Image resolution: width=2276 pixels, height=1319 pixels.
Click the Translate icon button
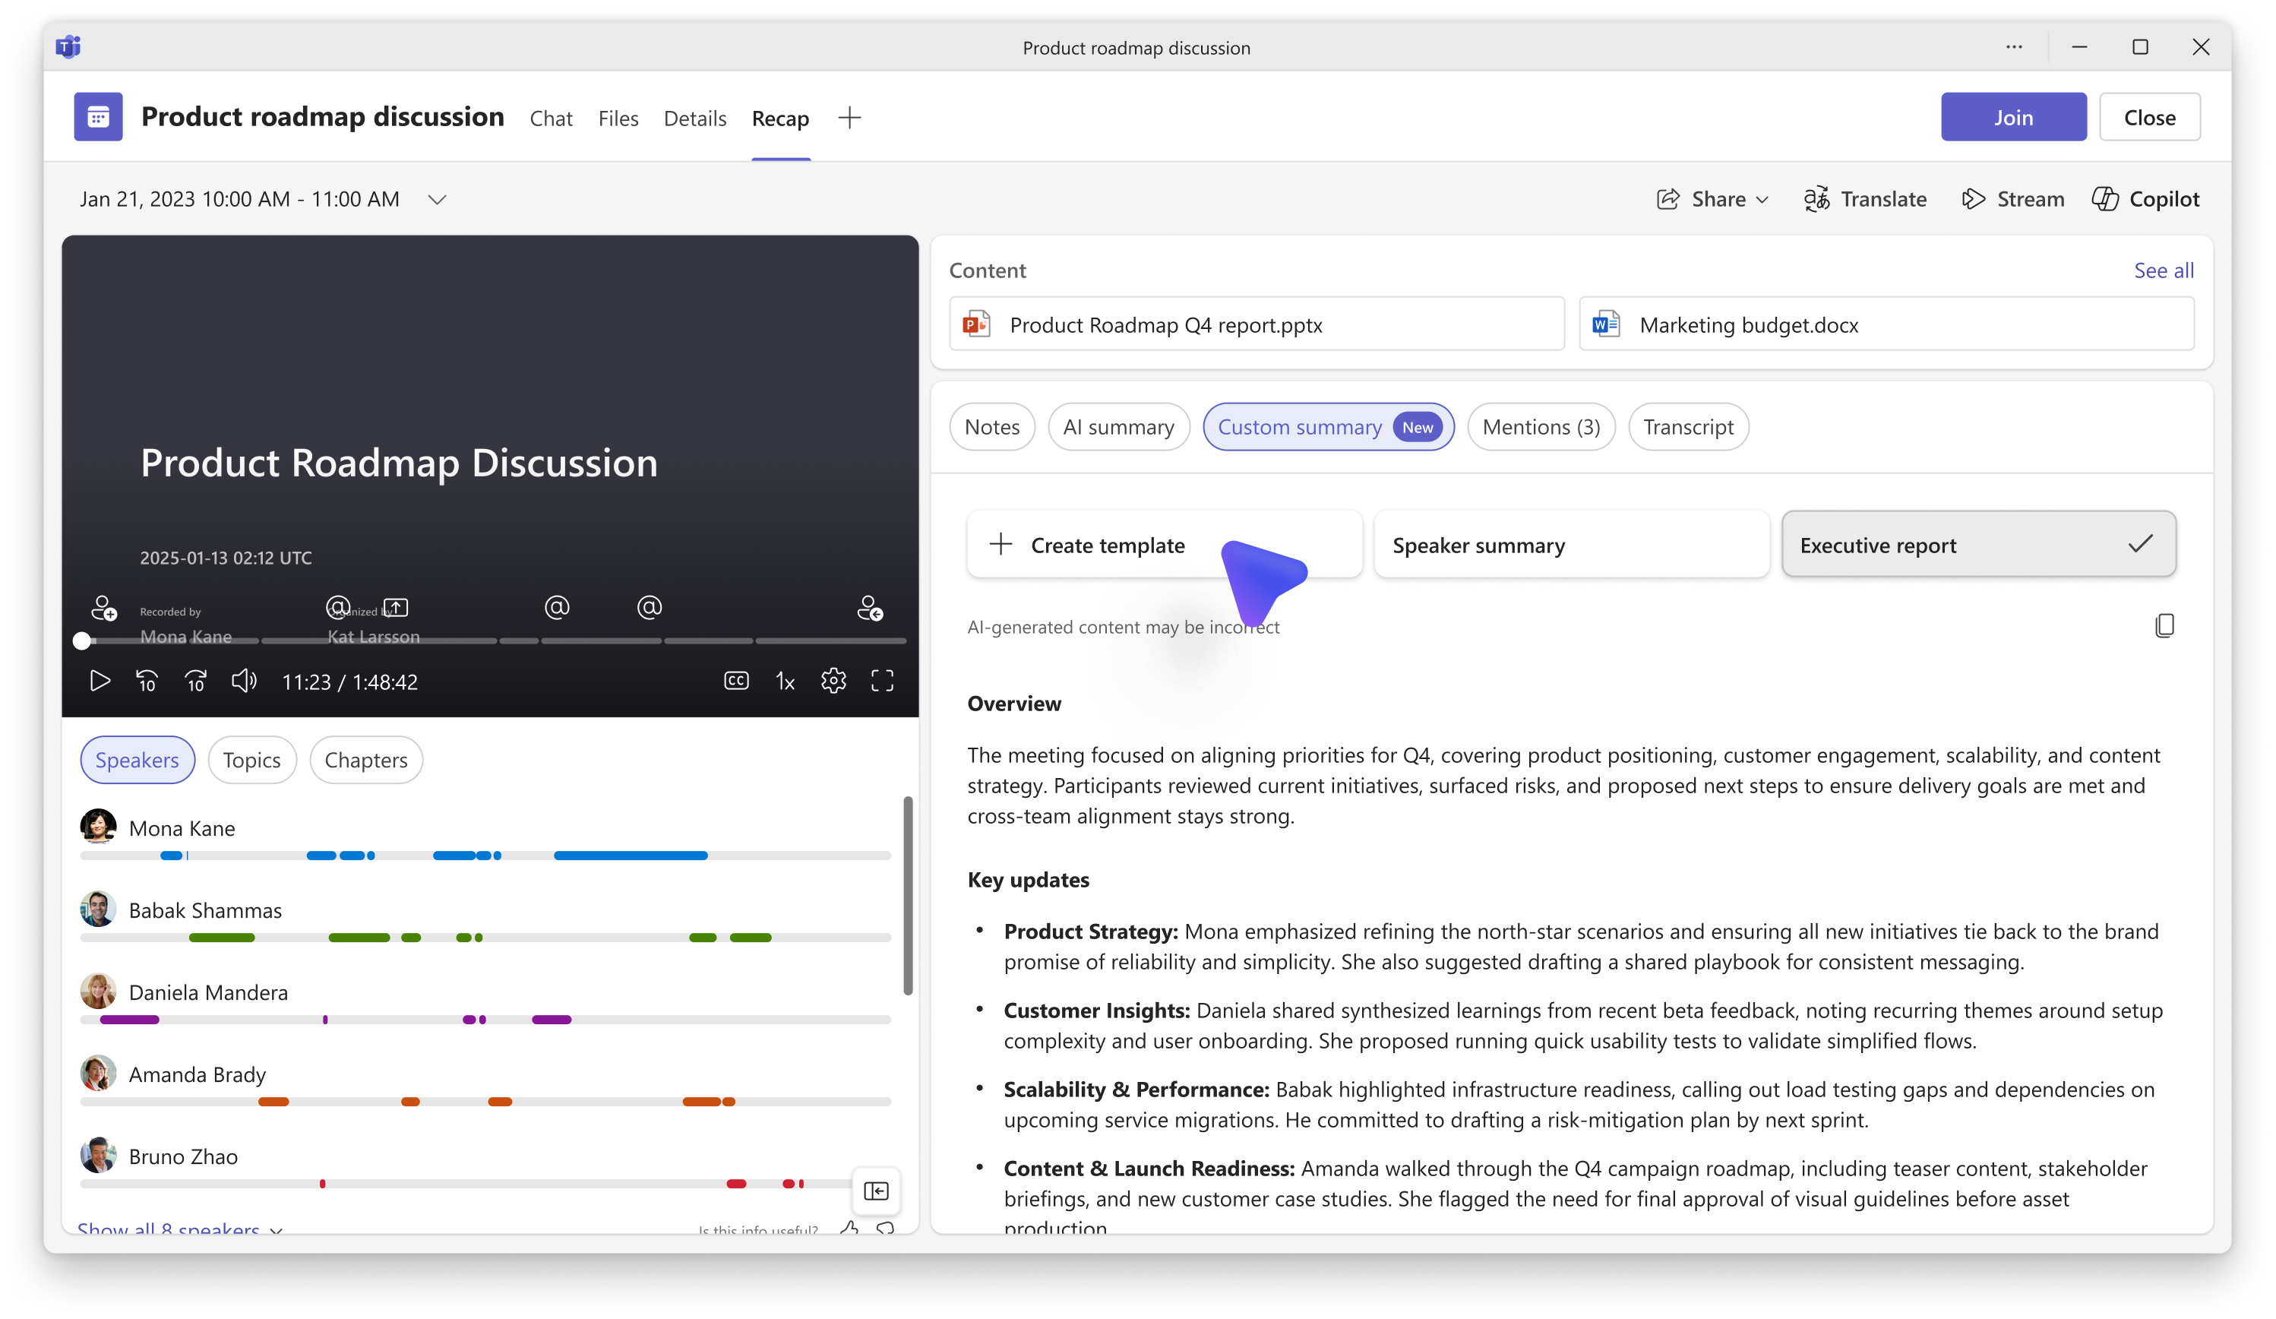click(x=1816, y=199)
